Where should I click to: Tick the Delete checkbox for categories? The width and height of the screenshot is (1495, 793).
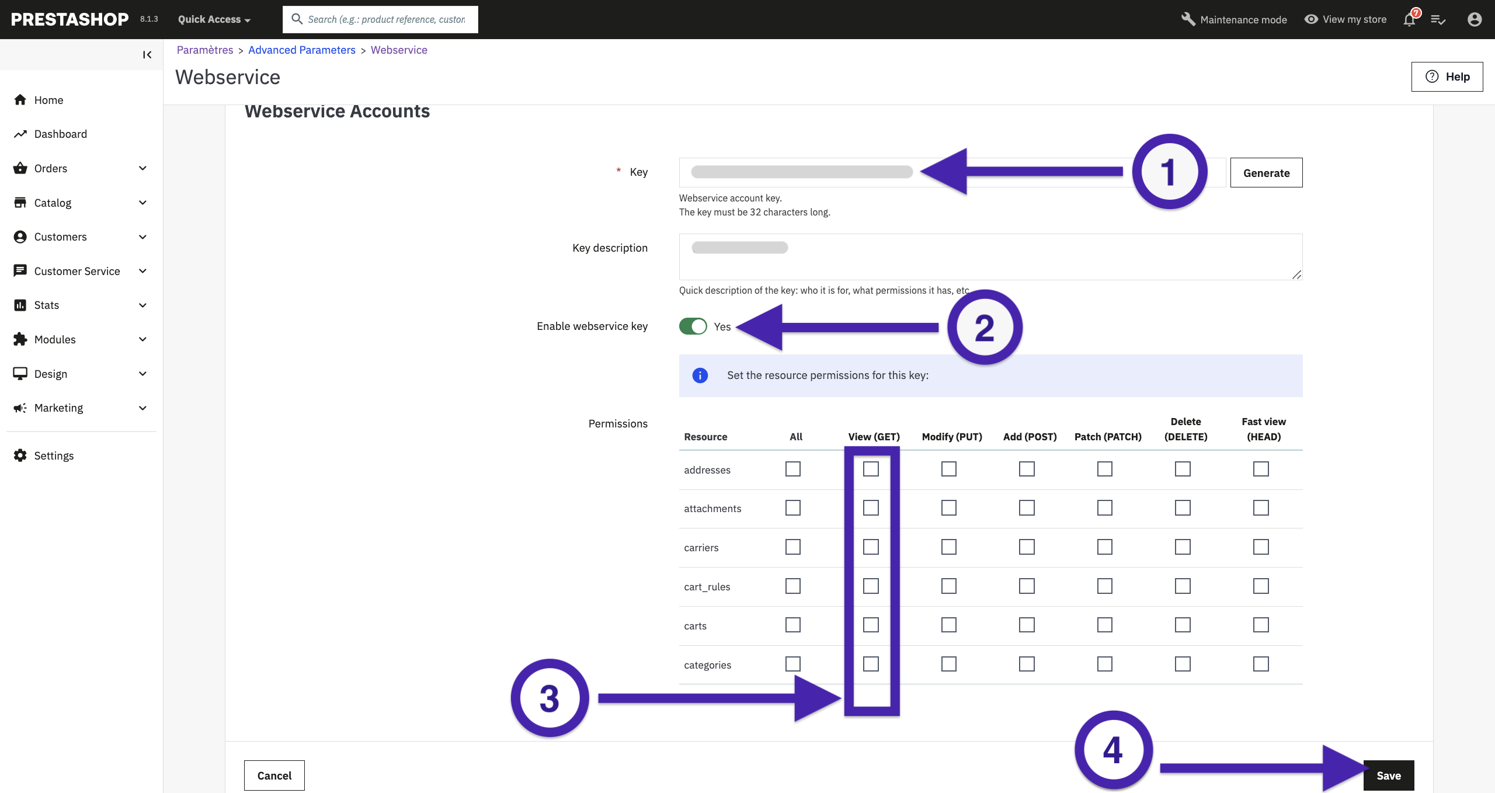[x=1183, y=664]
